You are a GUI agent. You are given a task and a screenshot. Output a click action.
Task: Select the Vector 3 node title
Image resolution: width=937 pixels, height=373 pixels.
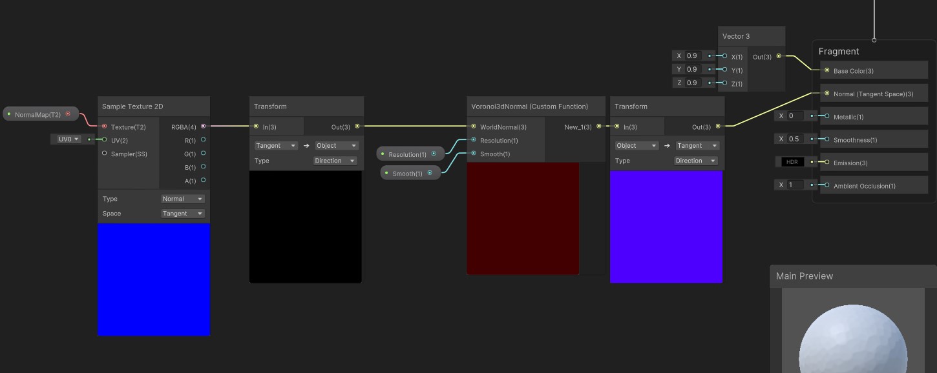pyautogui.click(x=736, y=36)
